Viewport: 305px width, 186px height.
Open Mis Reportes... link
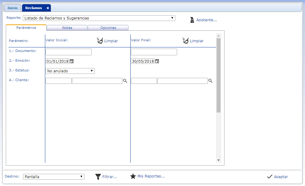tap(151, 176)
